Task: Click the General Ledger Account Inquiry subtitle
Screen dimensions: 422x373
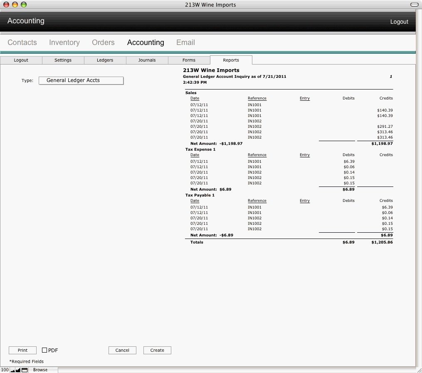Action: [x=234, y=77]
